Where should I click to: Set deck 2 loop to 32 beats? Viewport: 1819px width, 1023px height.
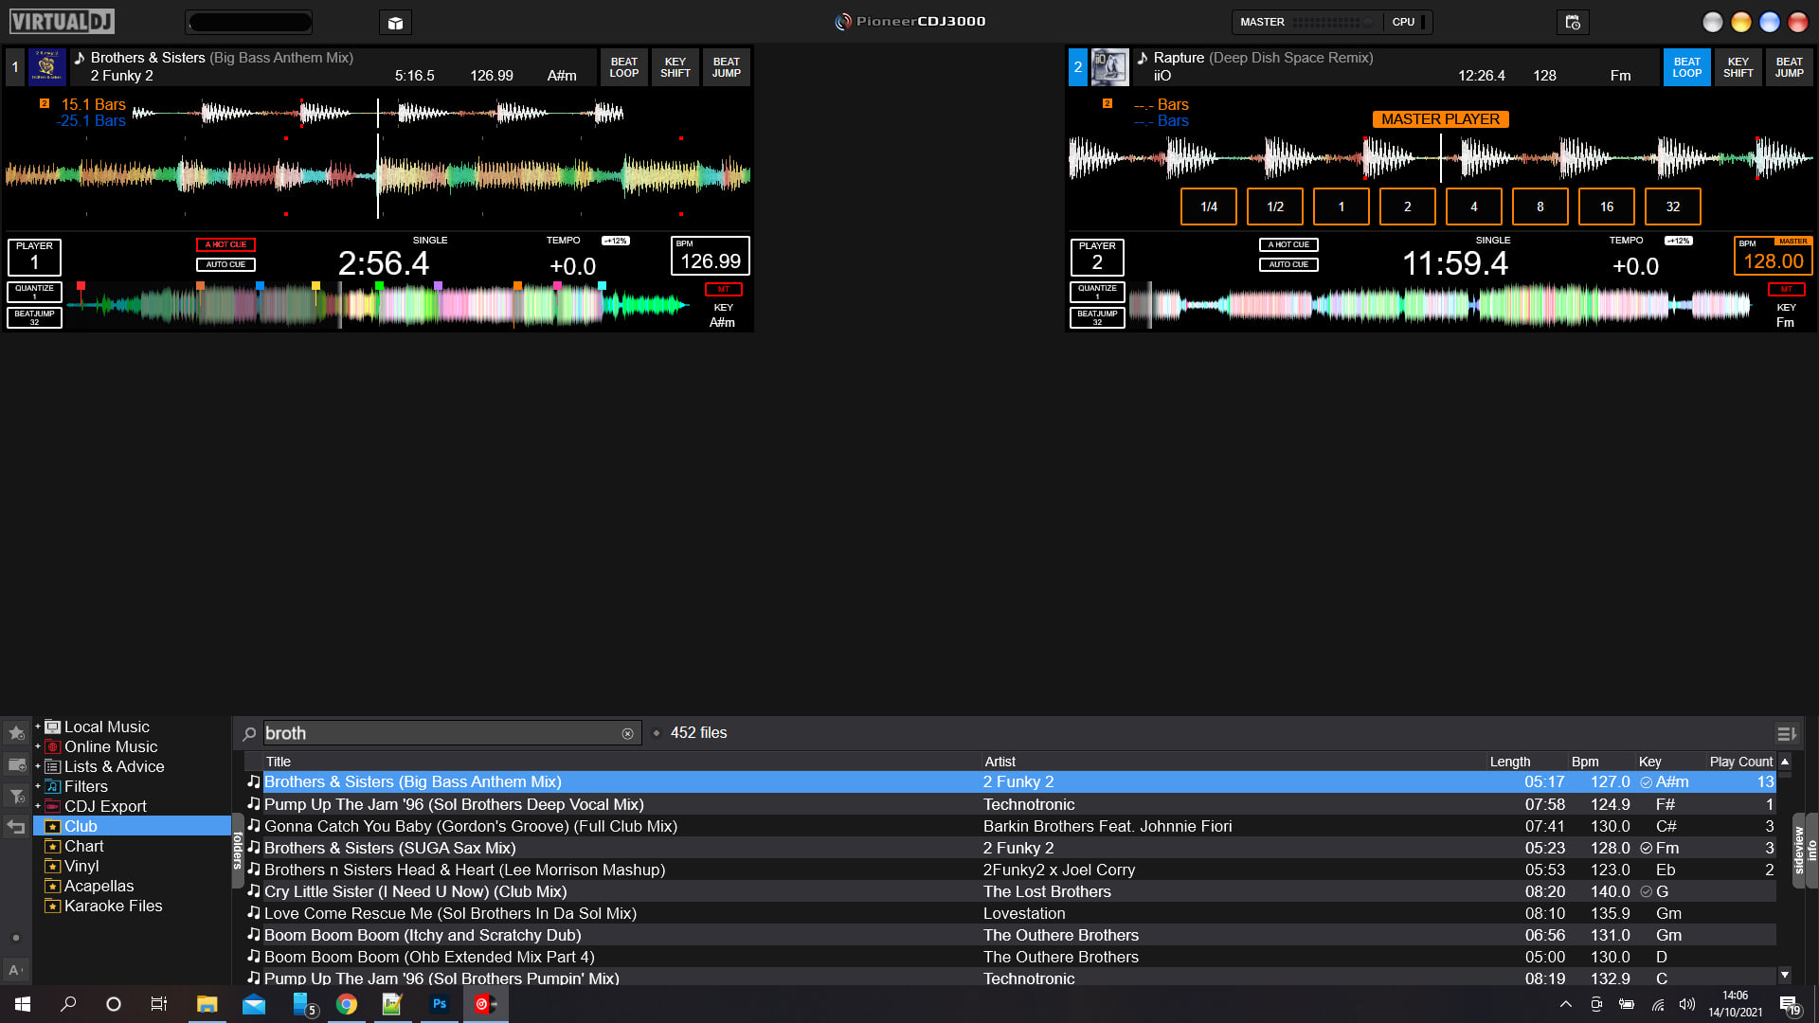click(1673, 206)
